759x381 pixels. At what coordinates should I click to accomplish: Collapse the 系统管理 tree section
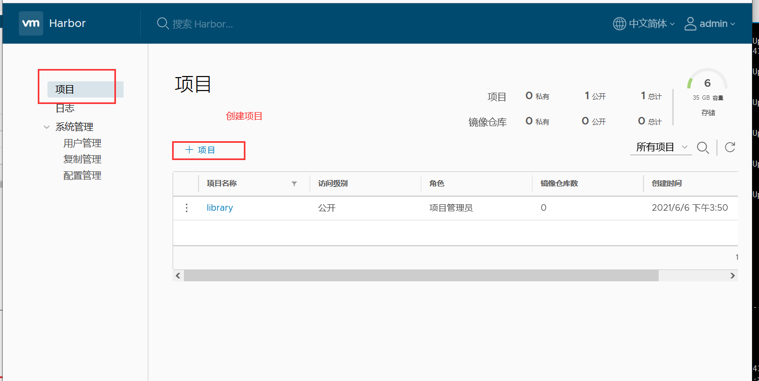[46, 127]
